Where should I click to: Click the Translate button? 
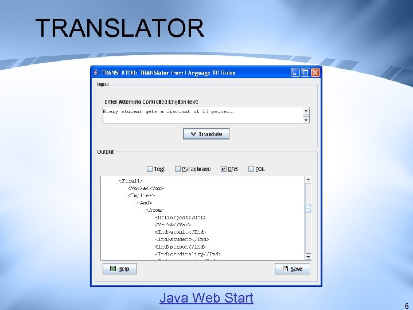(206, 134)
